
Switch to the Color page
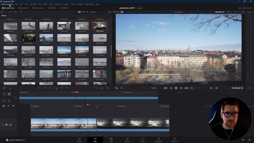pos(143,140)
